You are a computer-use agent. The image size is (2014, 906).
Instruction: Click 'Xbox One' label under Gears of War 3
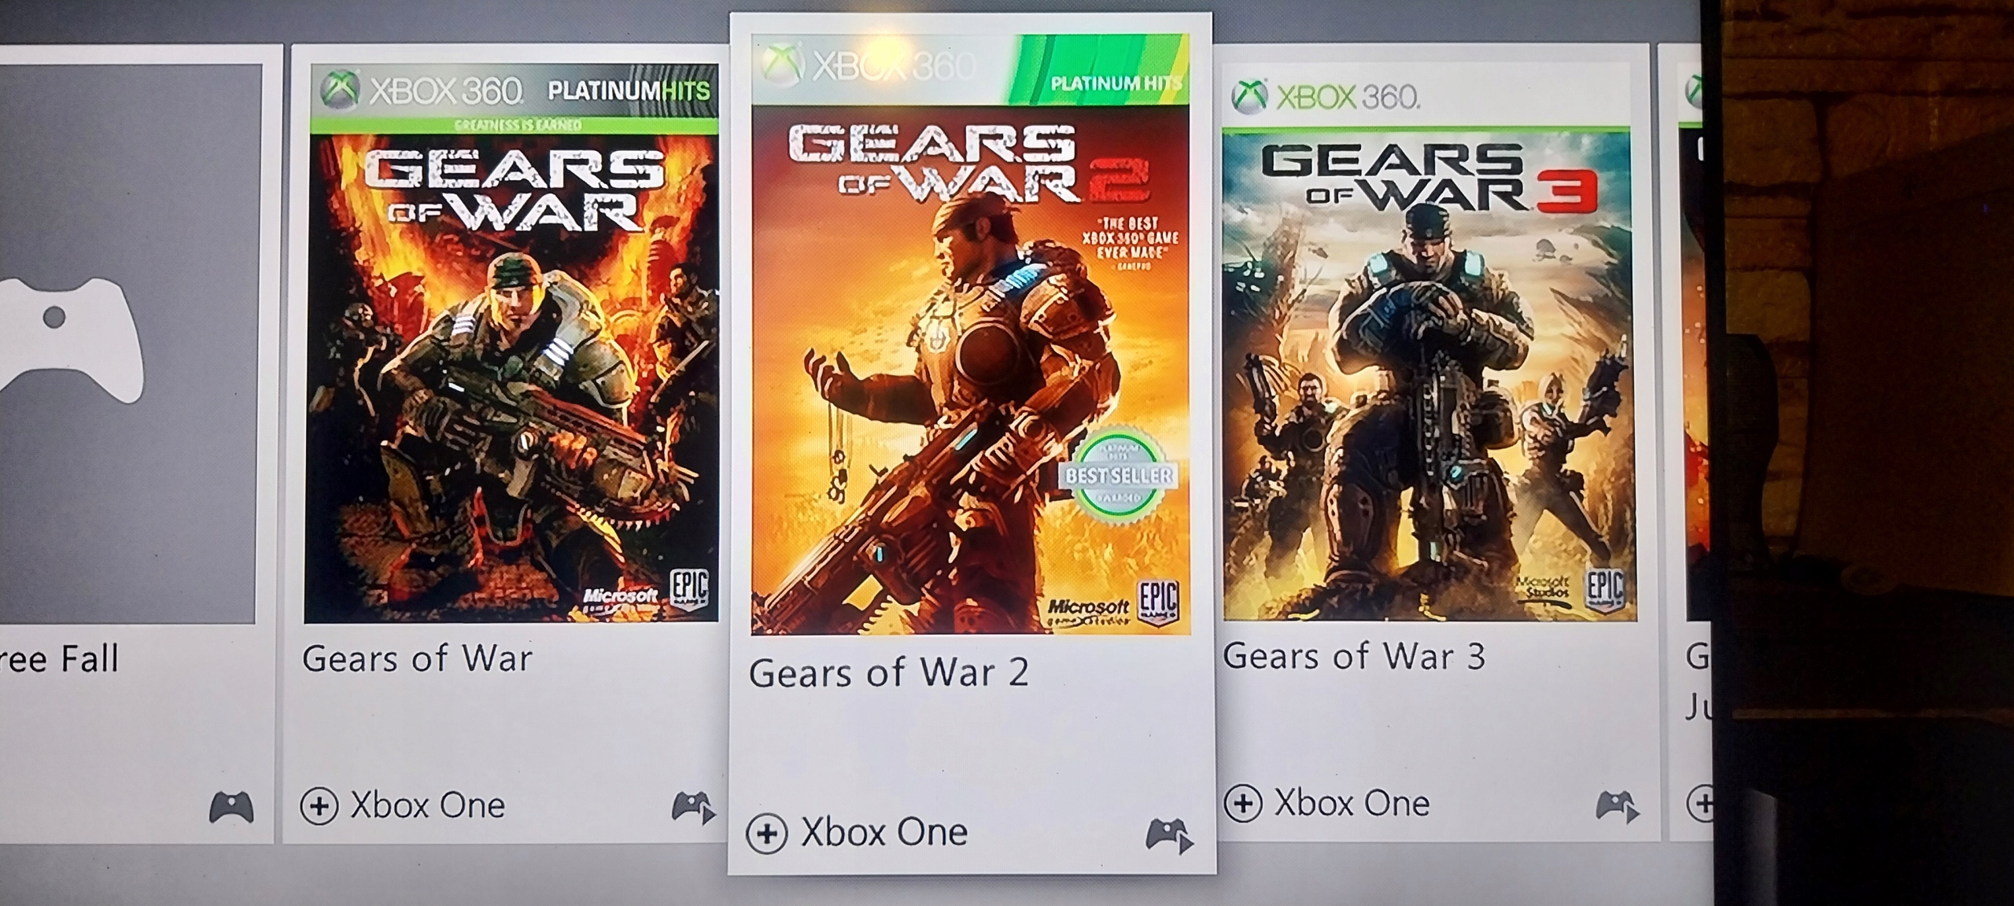[x=1352, y=804]
